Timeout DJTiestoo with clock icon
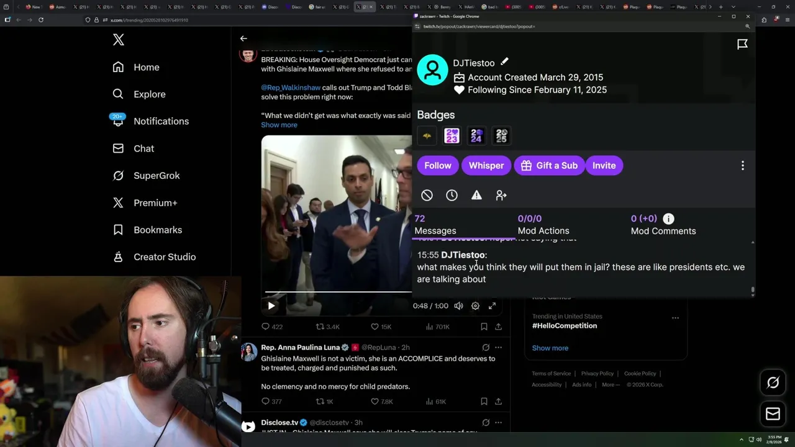The width and height of the screenshot is (795, 447). coord(452,196)
